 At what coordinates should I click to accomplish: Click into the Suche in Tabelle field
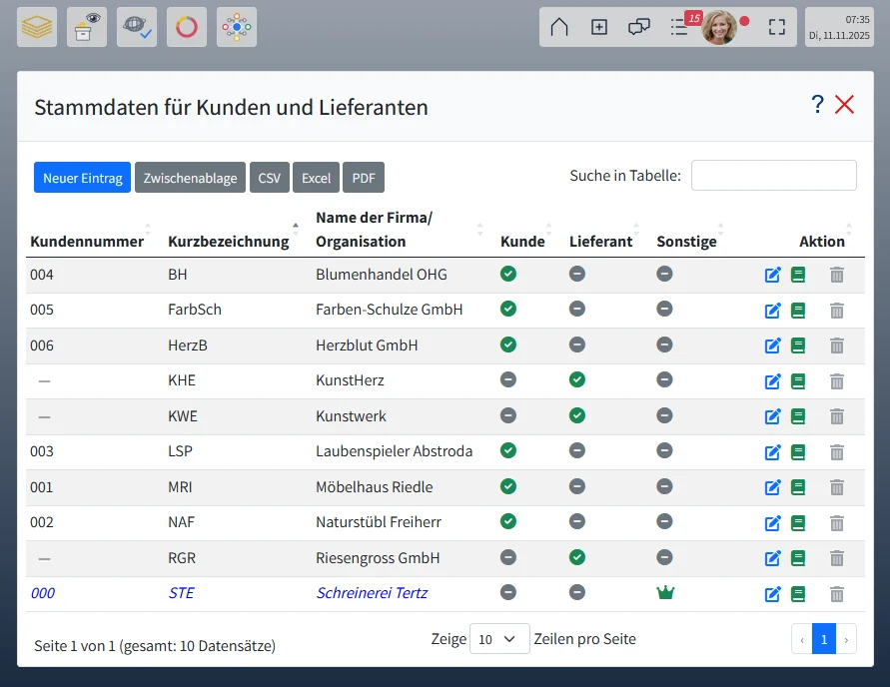pyautogui.click(x=773, y=176)
